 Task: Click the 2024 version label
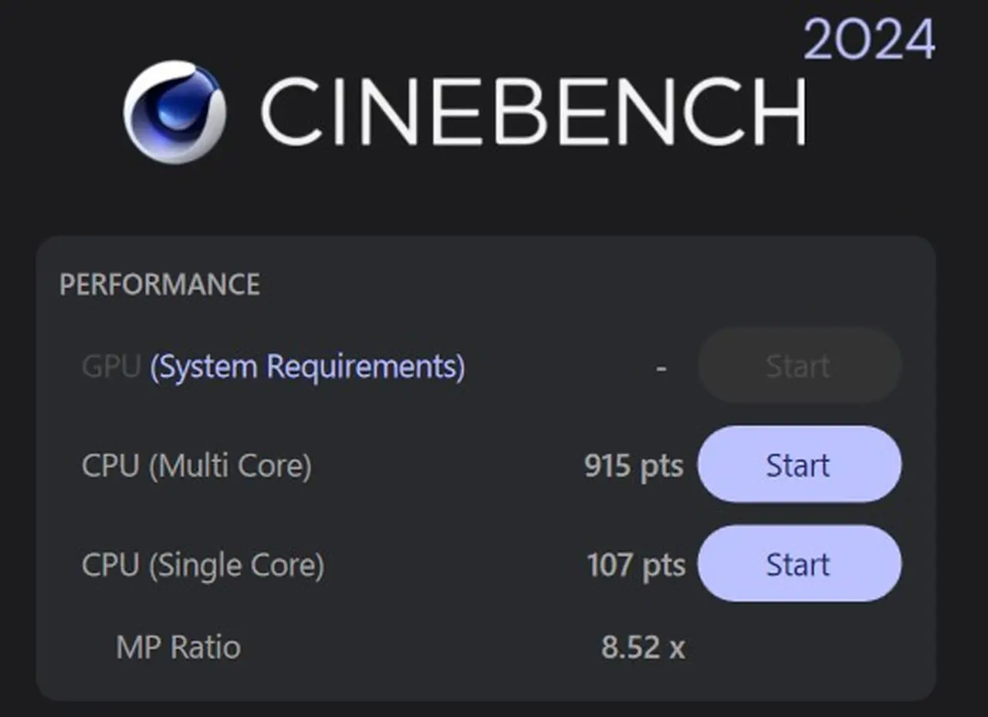[x=869, y=40]
